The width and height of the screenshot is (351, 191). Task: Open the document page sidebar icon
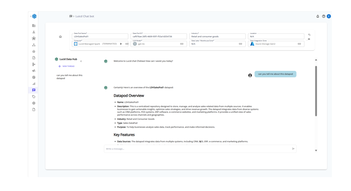tap(34, 110)
